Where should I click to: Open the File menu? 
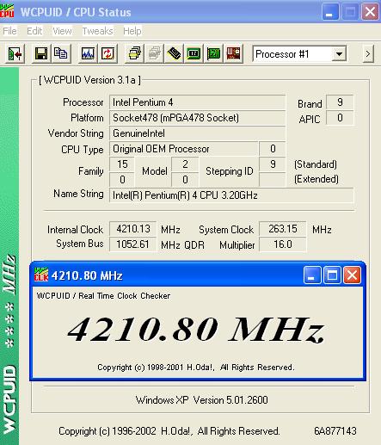[10, 31]
